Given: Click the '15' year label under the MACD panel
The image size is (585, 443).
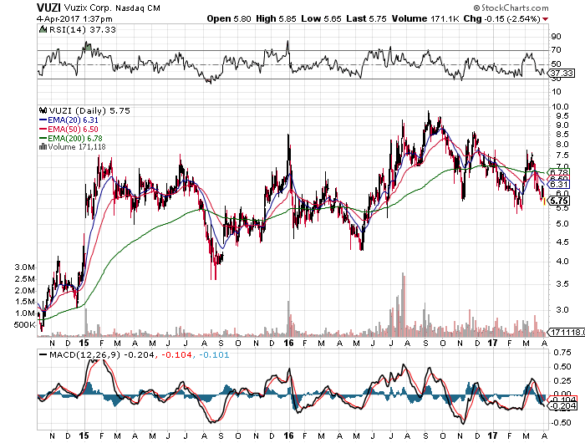Looking at the screenshot, I should [x=84, y=435].
